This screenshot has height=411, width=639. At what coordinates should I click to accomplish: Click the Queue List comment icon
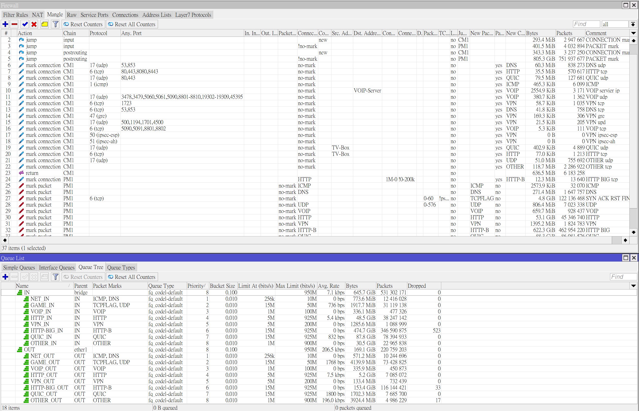(45, 277)
